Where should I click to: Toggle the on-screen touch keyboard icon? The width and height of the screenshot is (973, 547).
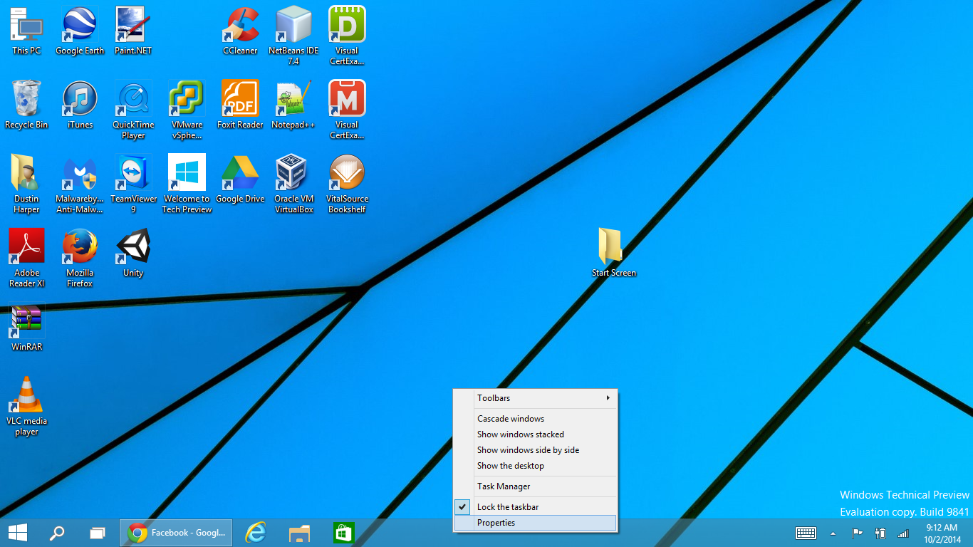(x=806, y=533)
